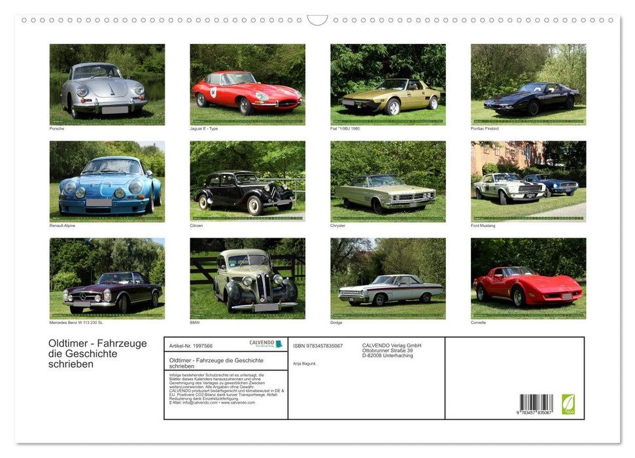Select the red Jaguar E-Type photo
Screen dimensions: 635x458
[248, 84]
